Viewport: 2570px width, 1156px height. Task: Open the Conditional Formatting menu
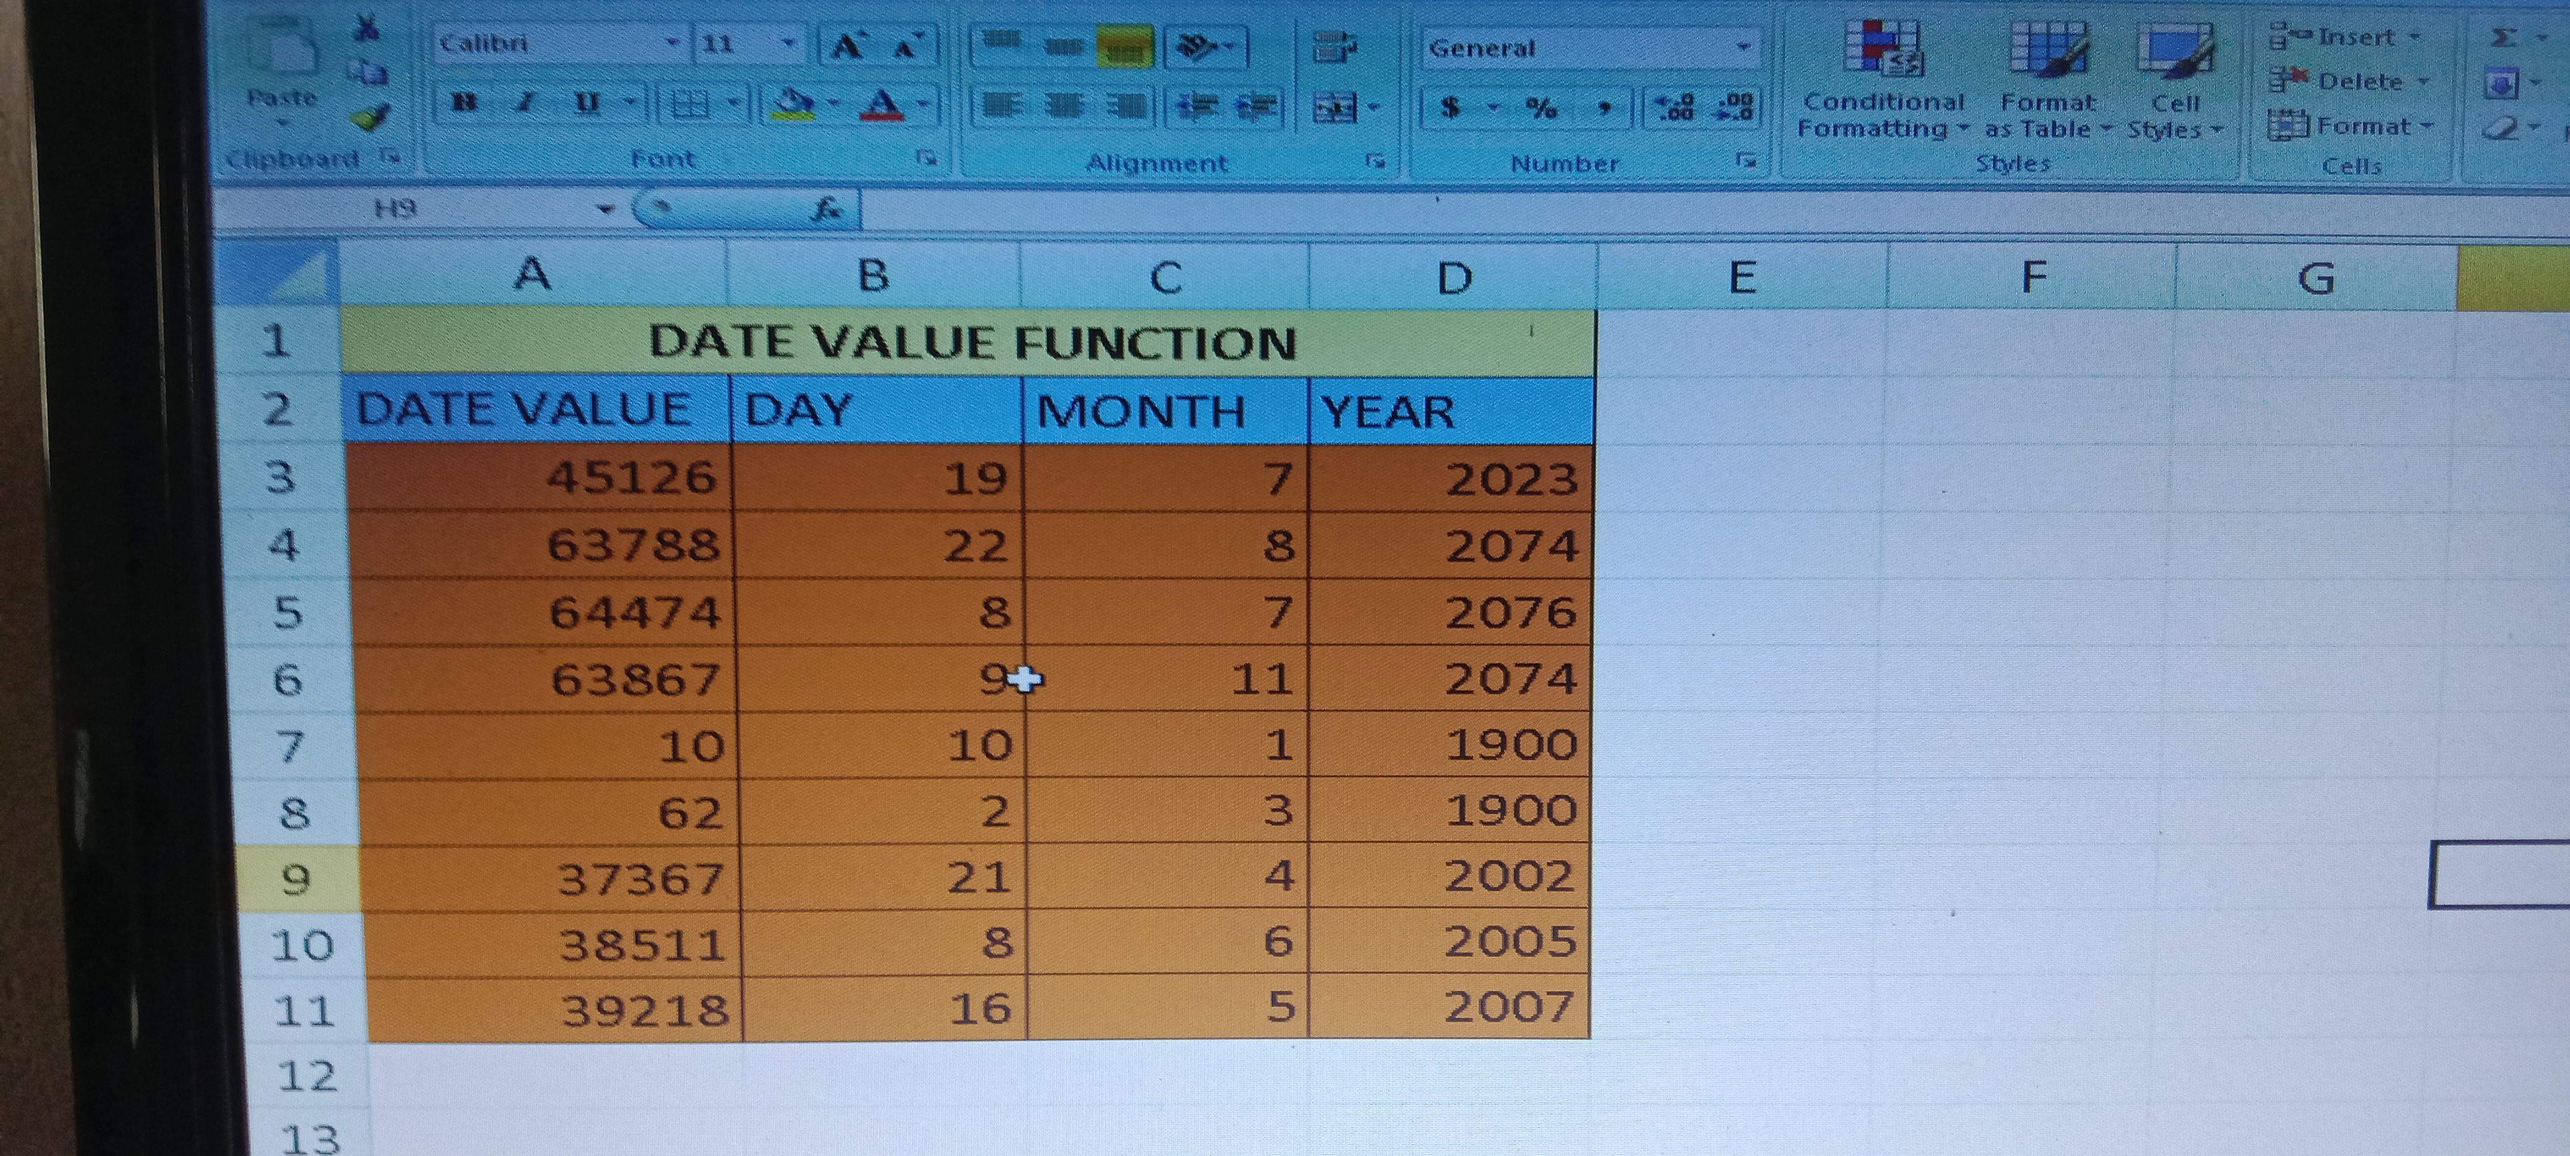1882,84
